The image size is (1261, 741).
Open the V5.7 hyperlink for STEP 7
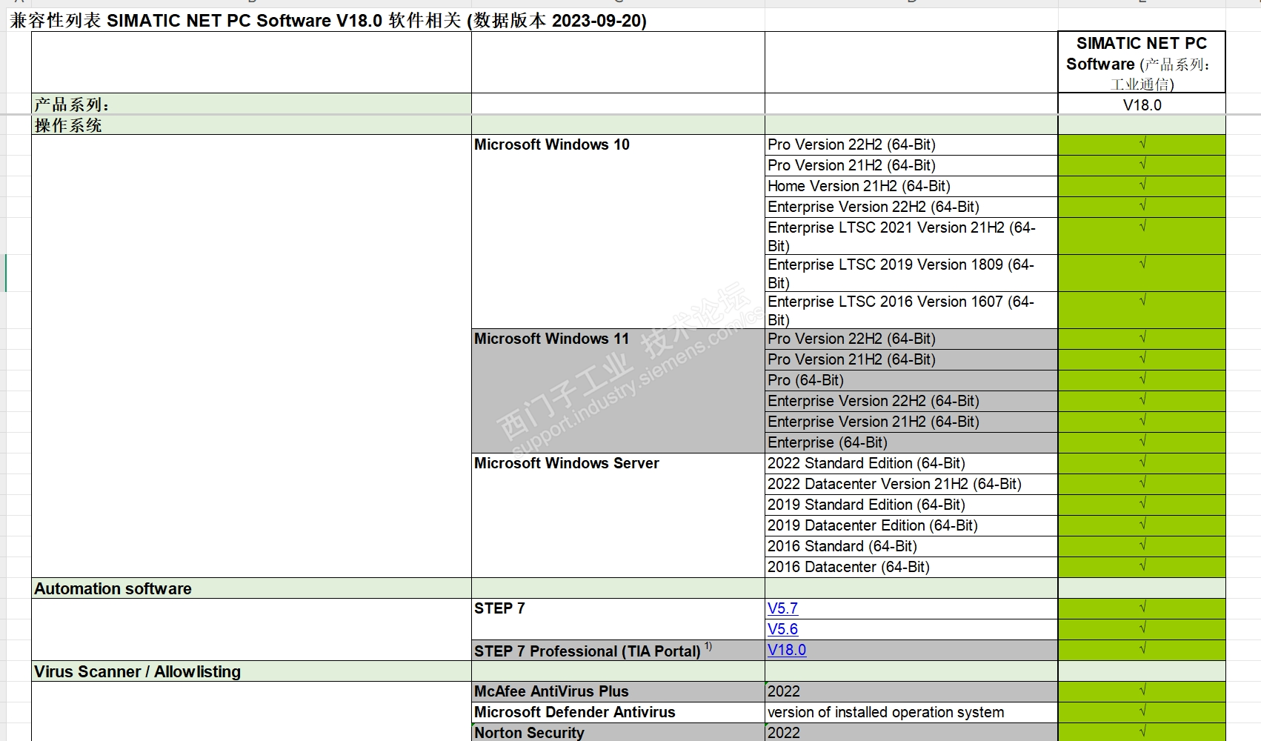782,608
